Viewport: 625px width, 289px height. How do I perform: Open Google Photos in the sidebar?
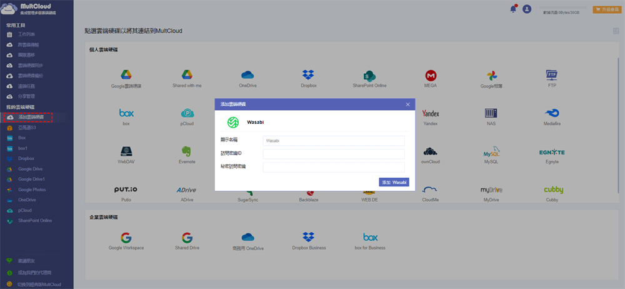coord(31,190)
